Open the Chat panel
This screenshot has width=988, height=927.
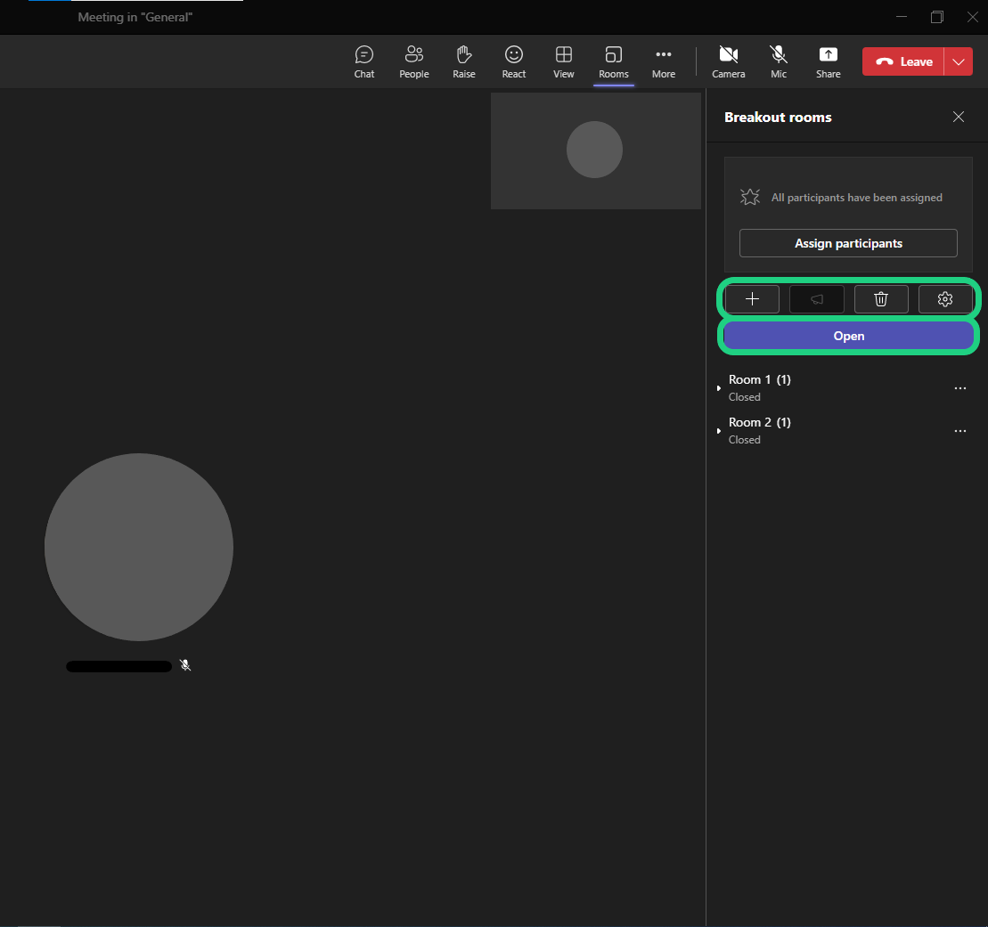point(363,61)
